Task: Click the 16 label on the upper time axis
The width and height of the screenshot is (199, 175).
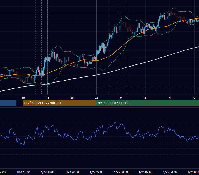Action: (23, 98)
